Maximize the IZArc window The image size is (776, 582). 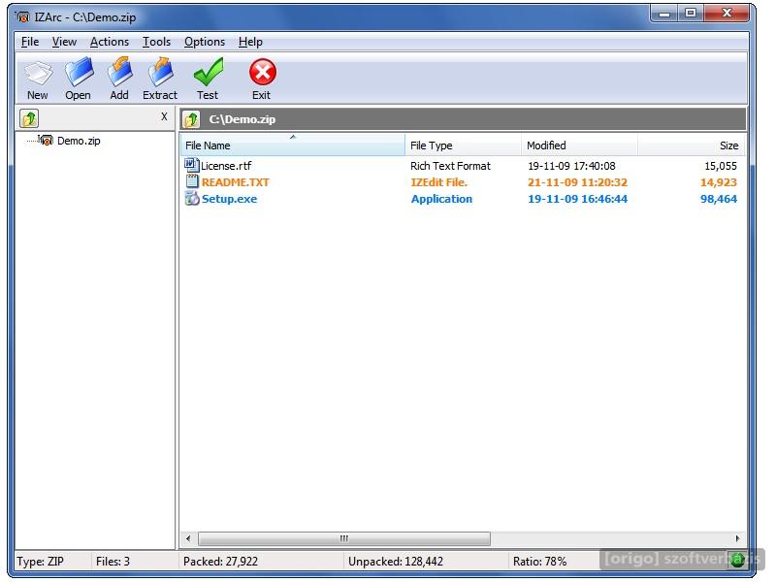[x=691, y=14]
